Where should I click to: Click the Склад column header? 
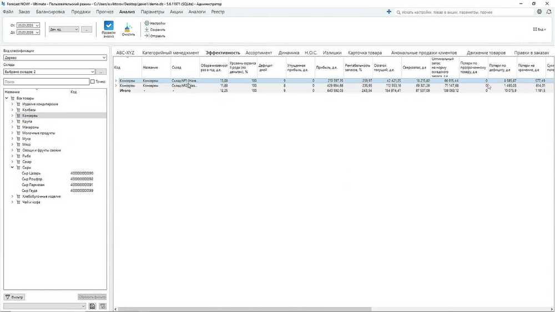pyautogui.click(x=185, y=67)
